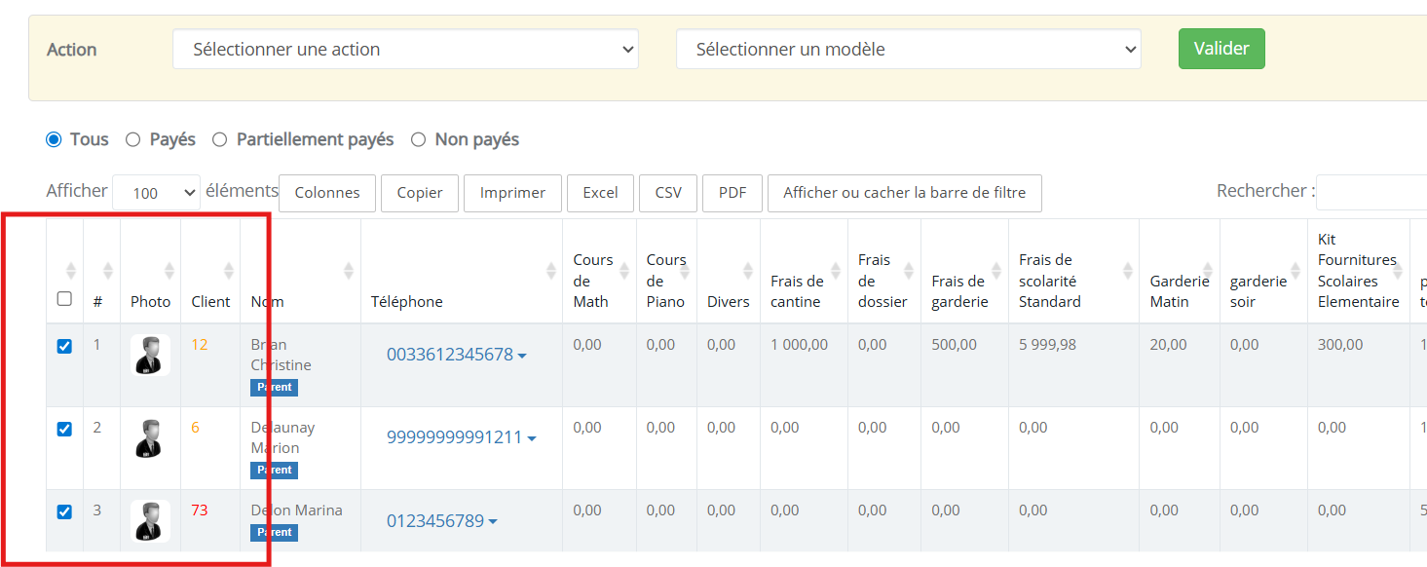Click the avatar photo in row 3
The width and height of the screenshot is (1427, 567).
click(x=150, y=521)
